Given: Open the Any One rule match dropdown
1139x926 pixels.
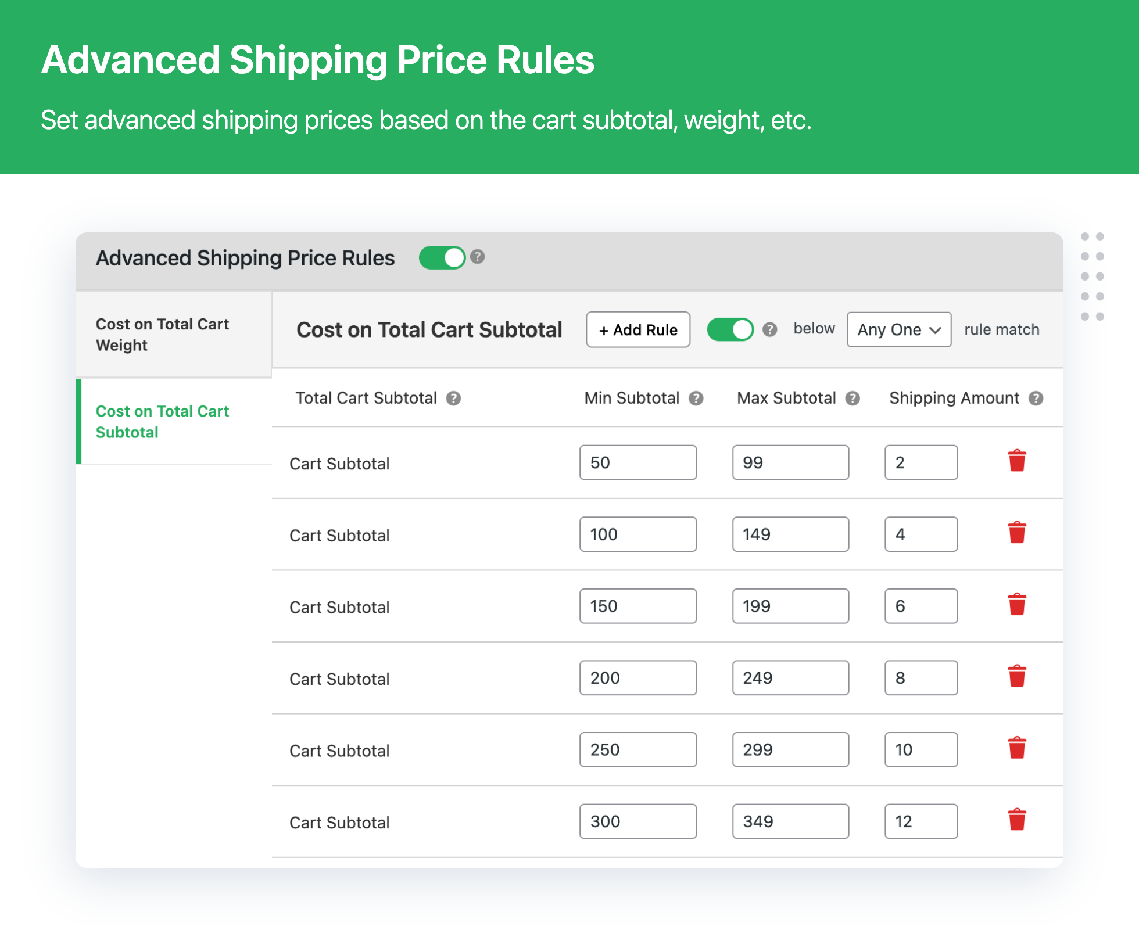Looking at the screenshot, I should [898, 329].
